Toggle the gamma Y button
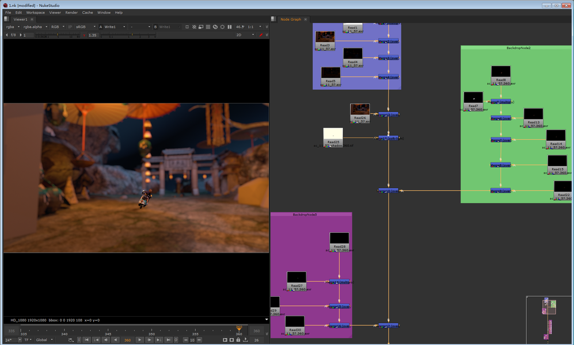The height and width of the screenshot is (345, 574). [x=84, y=35]
